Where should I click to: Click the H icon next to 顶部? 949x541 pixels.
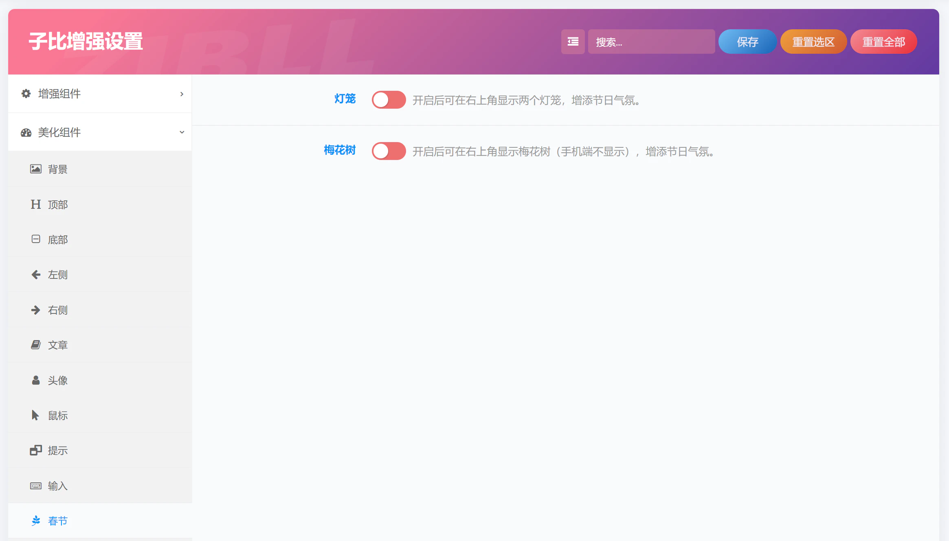(36, 204)
